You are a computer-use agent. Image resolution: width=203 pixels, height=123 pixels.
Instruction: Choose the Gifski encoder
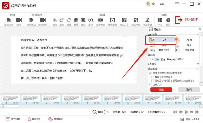180,59
